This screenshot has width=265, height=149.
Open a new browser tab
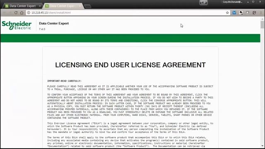coord(88,6)
